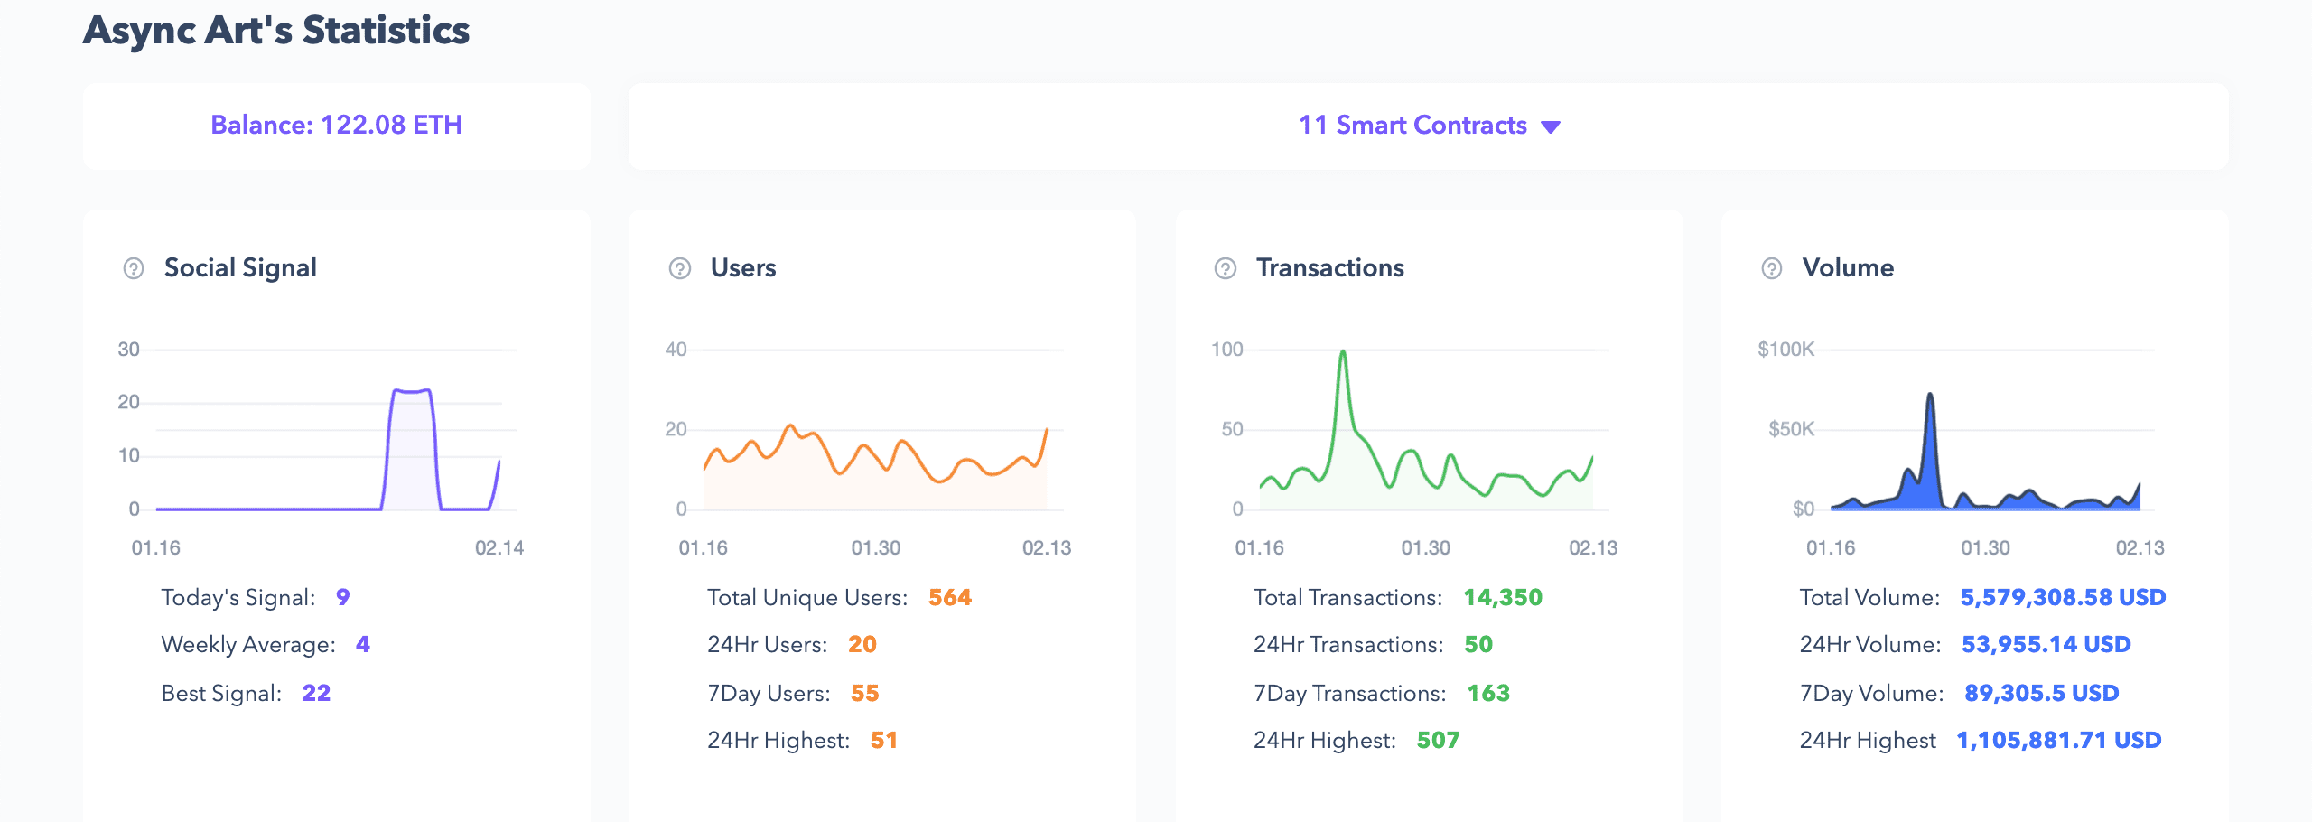Click 24Hr Highest 1,105,881.71 USD
Screen dimensions: 2312x822
pos(2058,740)
